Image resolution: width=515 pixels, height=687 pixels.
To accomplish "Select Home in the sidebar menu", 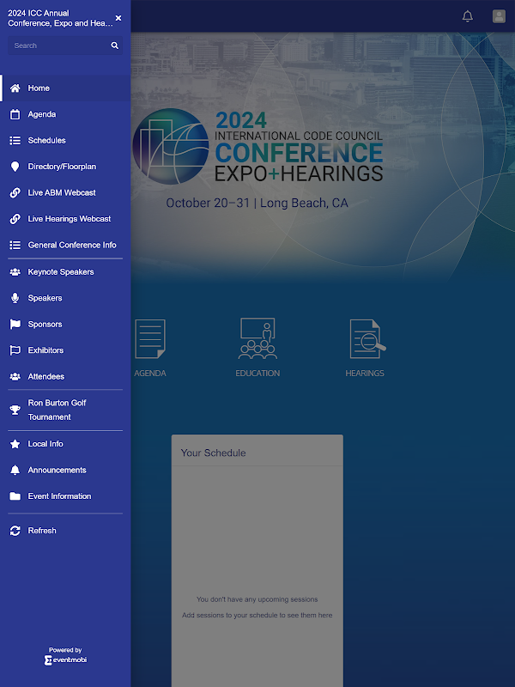I will pyautogui.click(x=65, y=88).
